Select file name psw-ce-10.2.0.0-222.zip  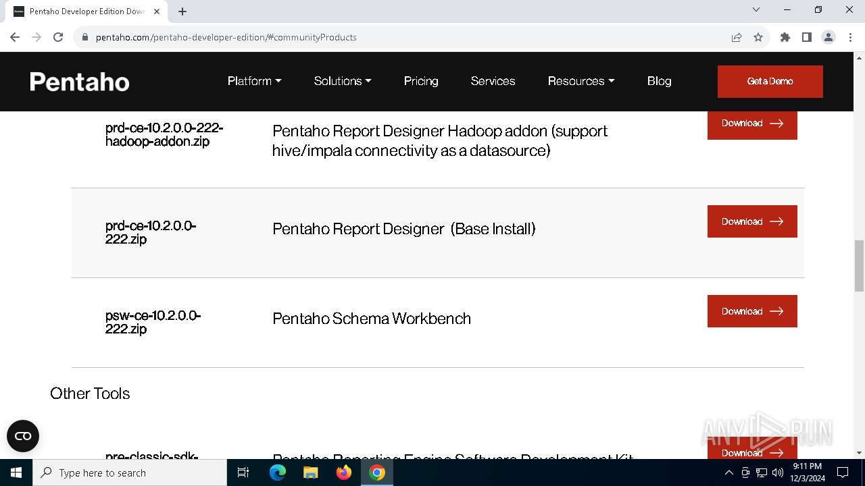153,322
